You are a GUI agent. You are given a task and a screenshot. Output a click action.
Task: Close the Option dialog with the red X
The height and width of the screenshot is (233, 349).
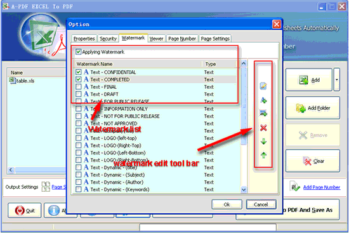coord(277,24)
